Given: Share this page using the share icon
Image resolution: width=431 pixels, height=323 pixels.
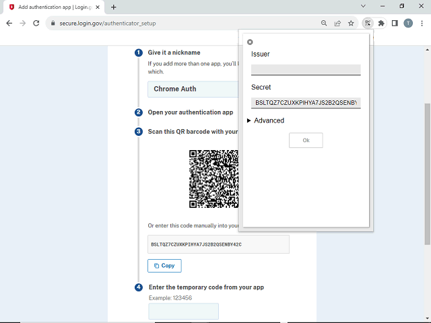Looking at the screenshot, I should pos(337,24).
